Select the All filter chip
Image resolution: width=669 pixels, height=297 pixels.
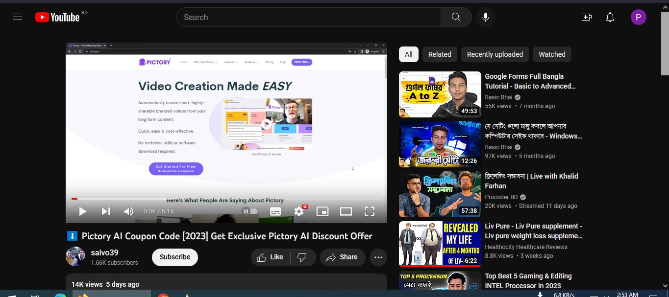coord(409,54)
